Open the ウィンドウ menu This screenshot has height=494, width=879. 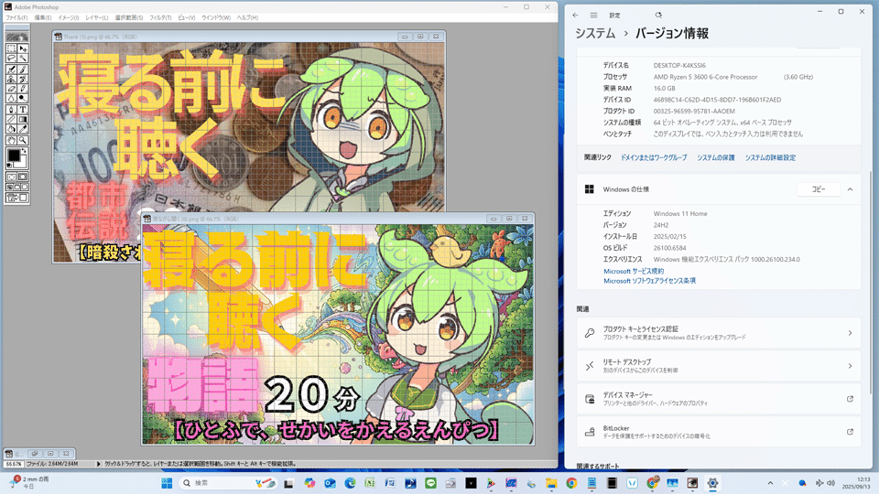(216, 18)
